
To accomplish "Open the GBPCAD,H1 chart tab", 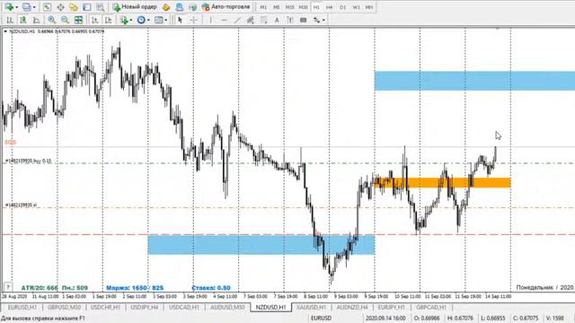I will [431, 307].
